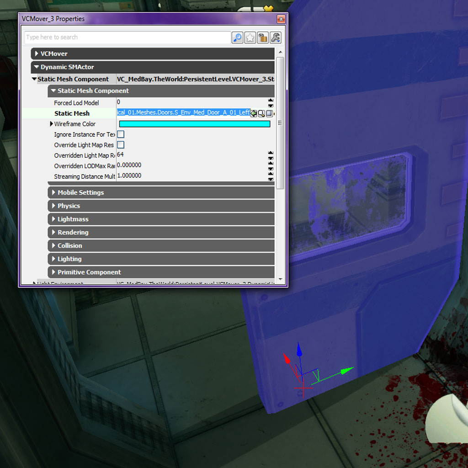Click the Static Mesh path text field
Viewport: 468px width, 468px height.
[x=183, y=112]
